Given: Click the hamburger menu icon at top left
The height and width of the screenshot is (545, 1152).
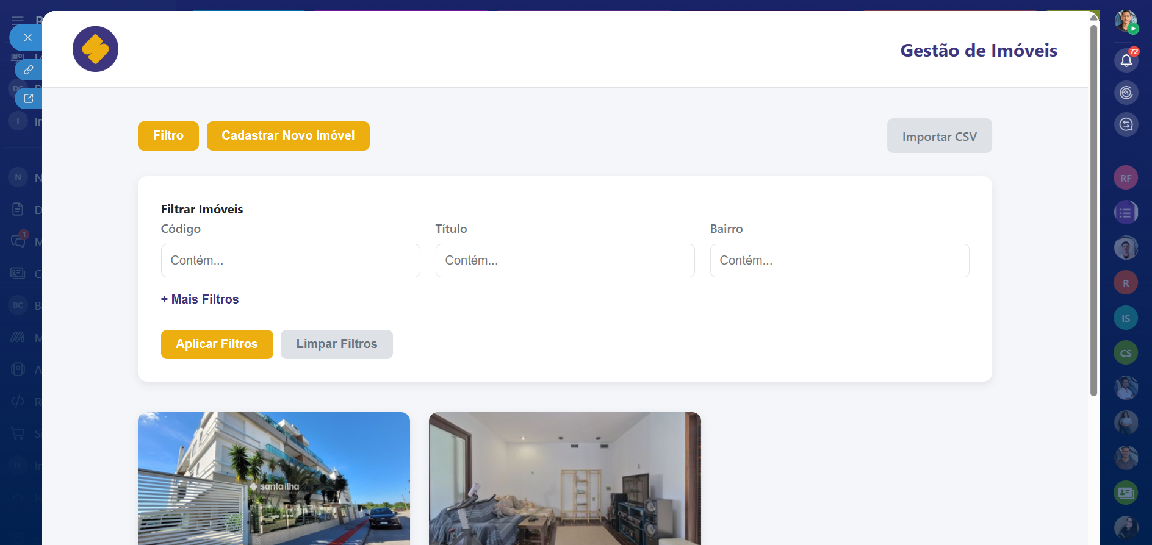Looking at the screenshot, I should pyautogui.click(x=18, y=20).
